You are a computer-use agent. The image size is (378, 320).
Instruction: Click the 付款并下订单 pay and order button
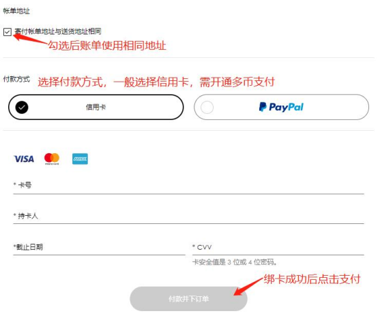(x=188, y=299)
